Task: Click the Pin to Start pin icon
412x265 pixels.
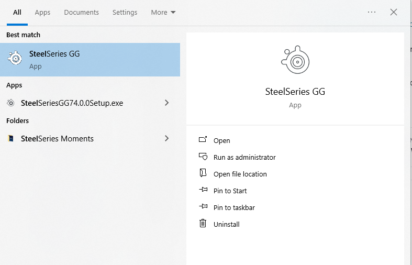Action: point(203,191)
